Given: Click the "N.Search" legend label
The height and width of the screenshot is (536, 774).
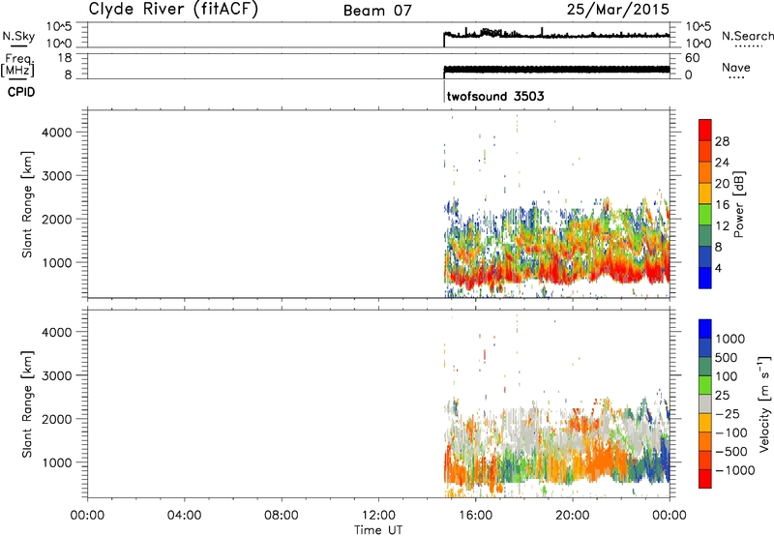Looking at the screenshot, I should (747, 36).
